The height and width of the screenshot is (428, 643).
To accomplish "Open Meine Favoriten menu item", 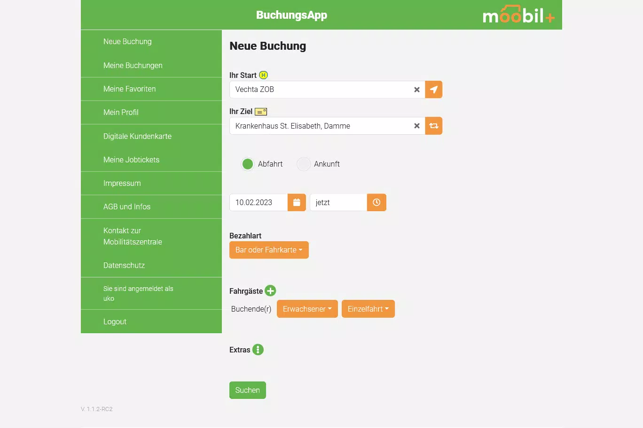I will (x=129, y=89).
